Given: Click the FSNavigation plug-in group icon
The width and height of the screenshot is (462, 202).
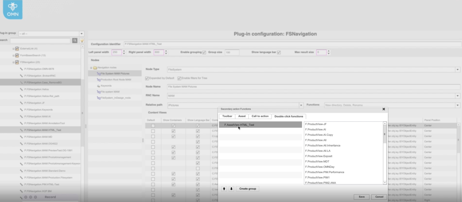Looking at the screenshot, I should 17,62.
